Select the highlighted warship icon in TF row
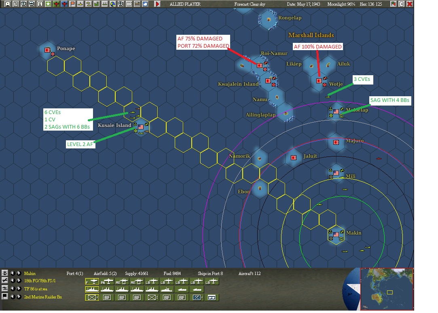 coord(92,290)
